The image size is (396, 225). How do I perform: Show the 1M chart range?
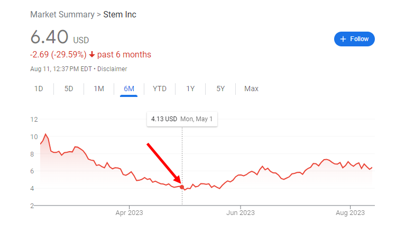(99, 89)
